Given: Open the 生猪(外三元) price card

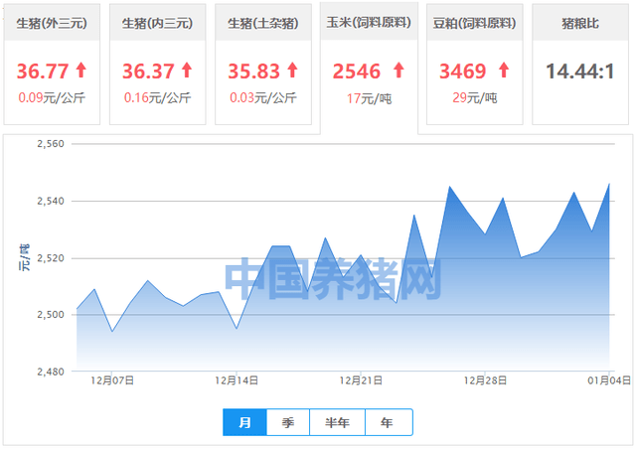Looking at the screenshot, I should (x=52, y=64).
